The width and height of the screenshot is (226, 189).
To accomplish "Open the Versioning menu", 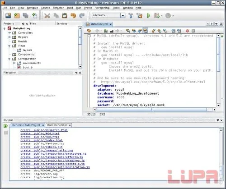I will pos(102,8).
